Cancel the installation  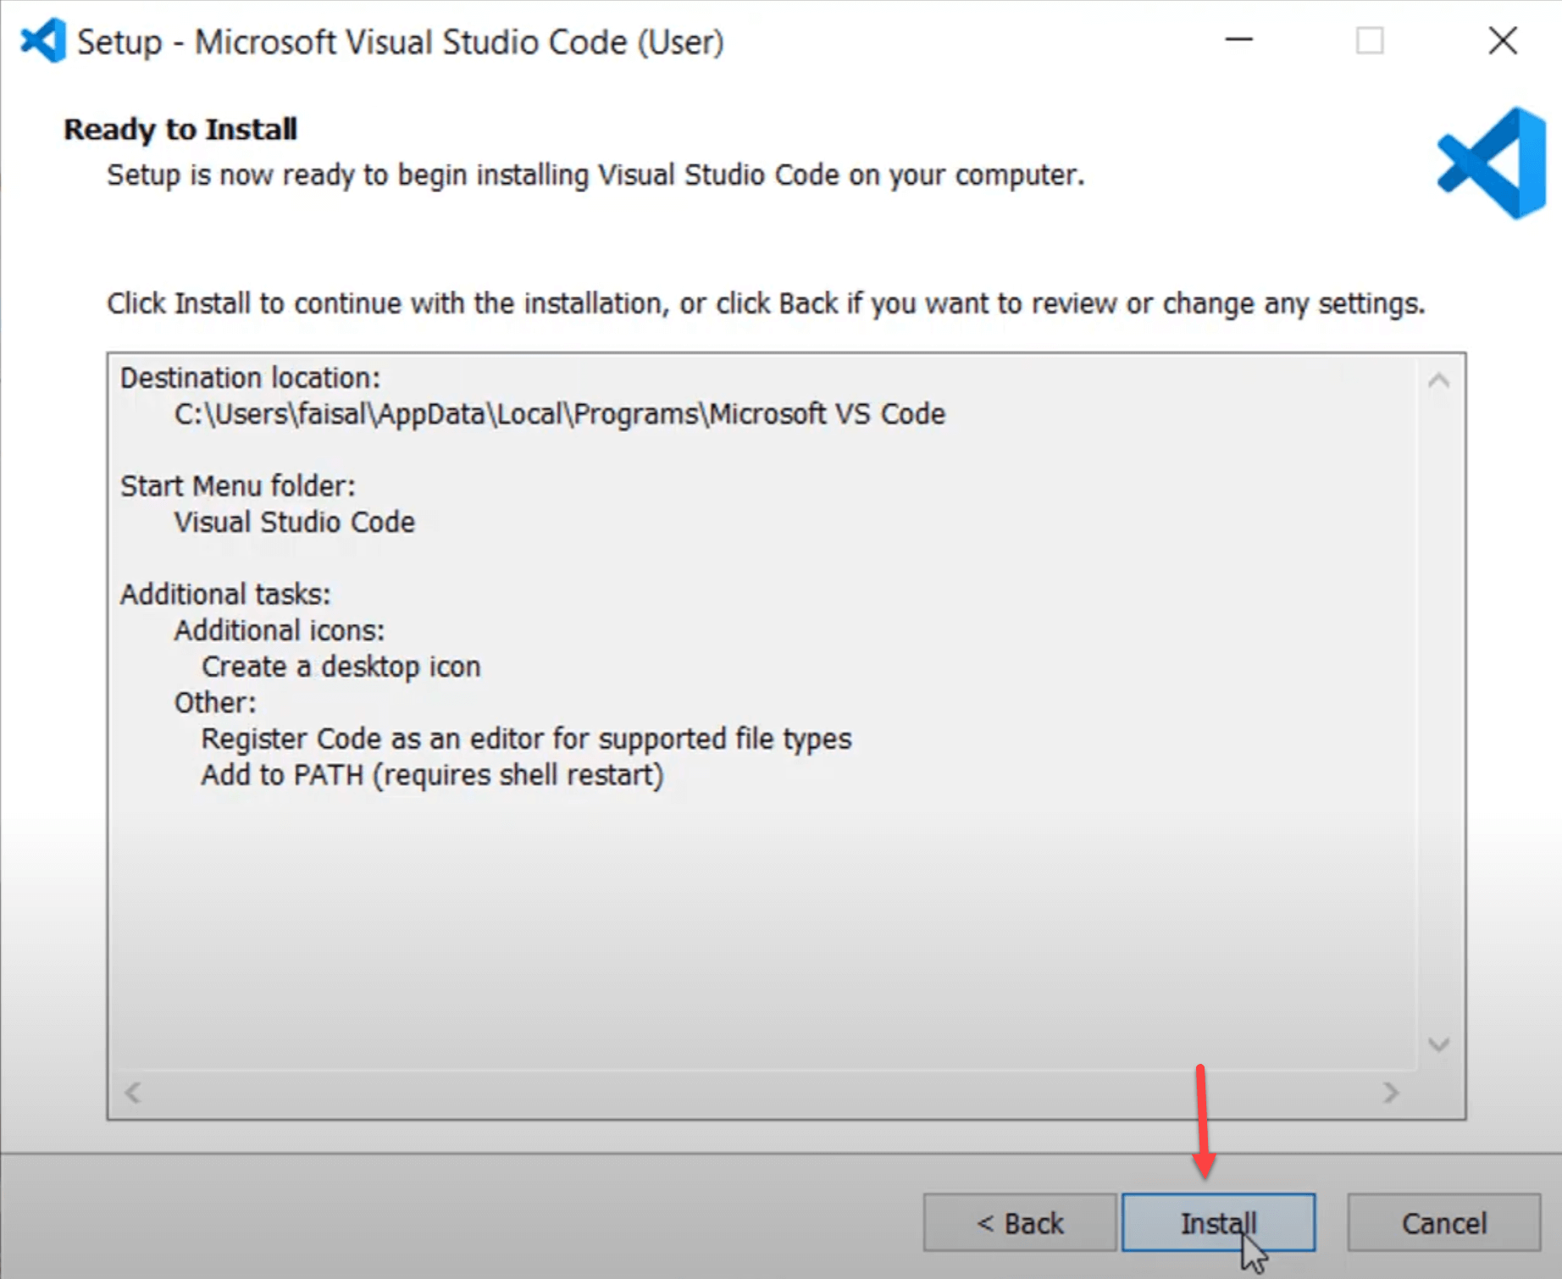[x=1443, y=1222]
